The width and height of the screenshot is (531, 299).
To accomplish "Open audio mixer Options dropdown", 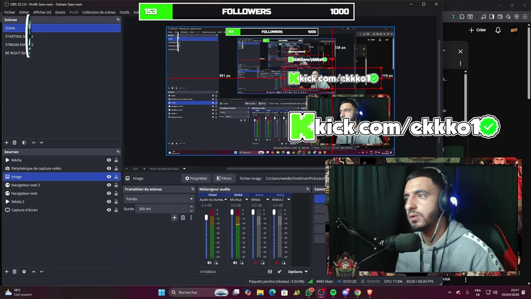I will click(x=298, y=272).
